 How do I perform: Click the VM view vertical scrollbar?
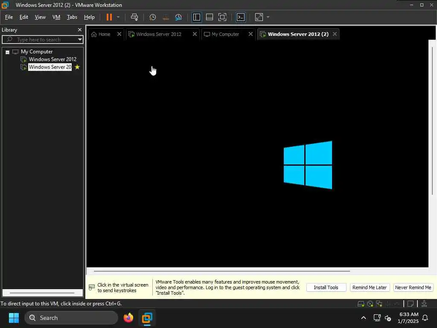pyautogui.click(x=432, y=120)
